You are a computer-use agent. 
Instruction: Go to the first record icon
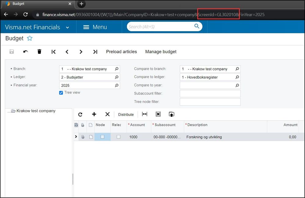pos(53,52)
